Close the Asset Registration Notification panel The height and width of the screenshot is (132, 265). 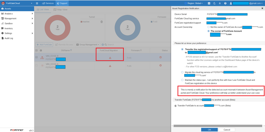click(x=262, y=8)
